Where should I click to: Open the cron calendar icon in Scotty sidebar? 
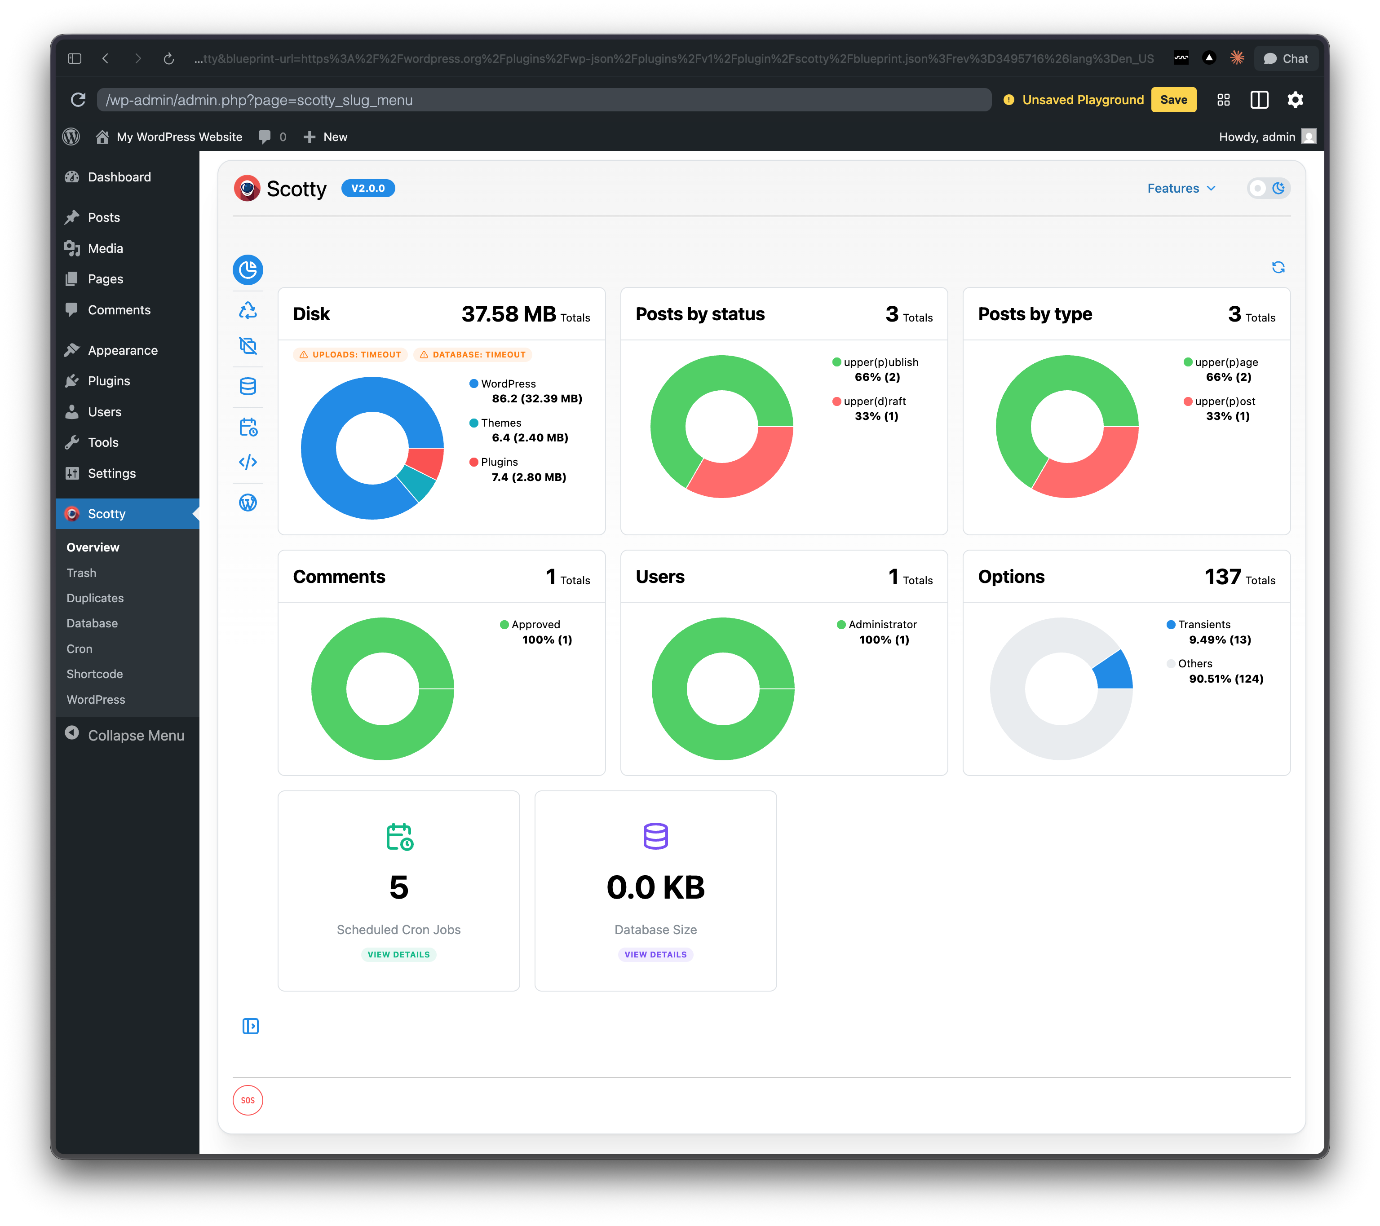coord(248,427)
